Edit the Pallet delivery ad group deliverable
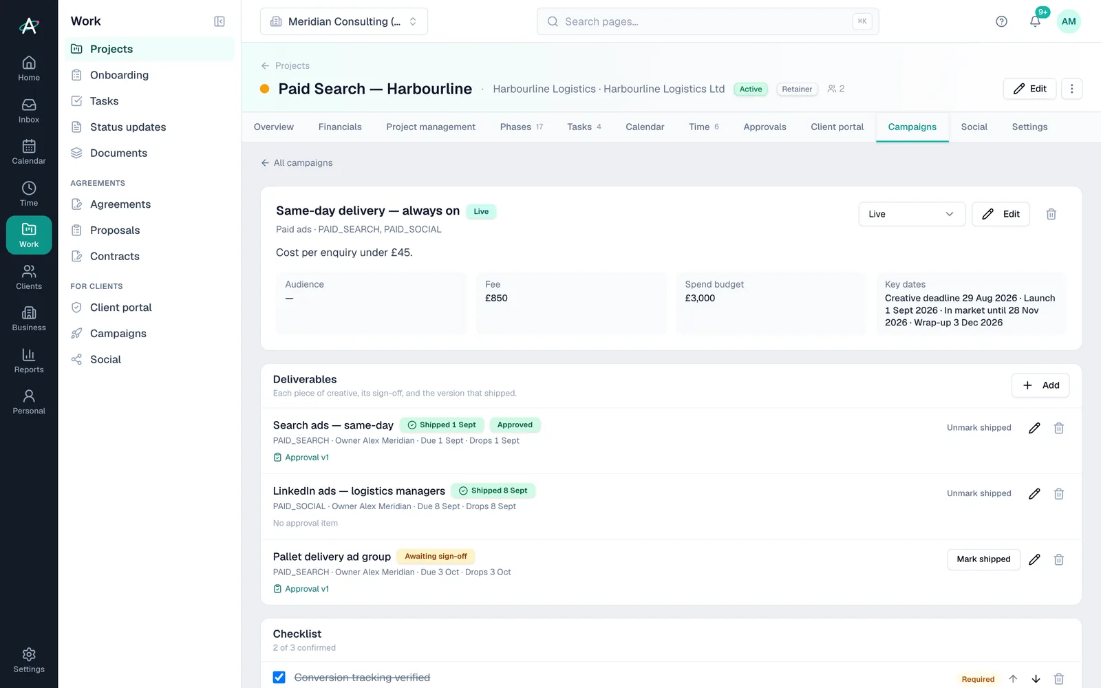The width and height of the screenshot is (1101, 688). pos(1034,559)
